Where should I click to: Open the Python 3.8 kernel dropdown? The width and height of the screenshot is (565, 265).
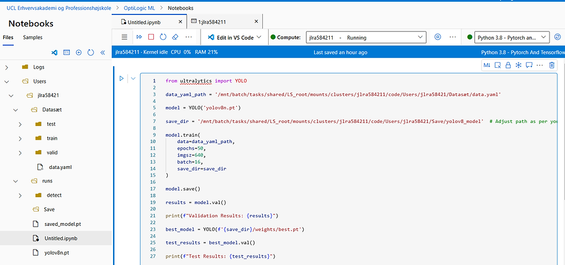point(513,37)
